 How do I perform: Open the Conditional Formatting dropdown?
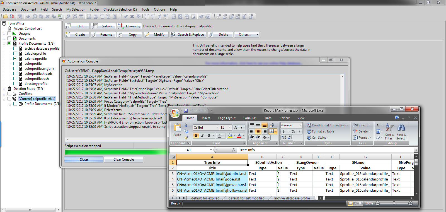click(328, 125)
